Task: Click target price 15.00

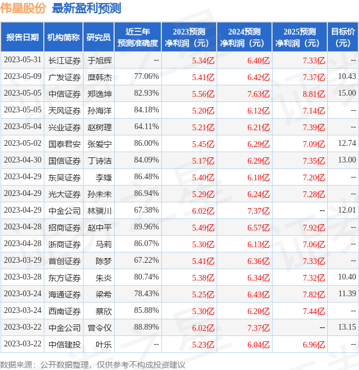Action: (347, 93)
